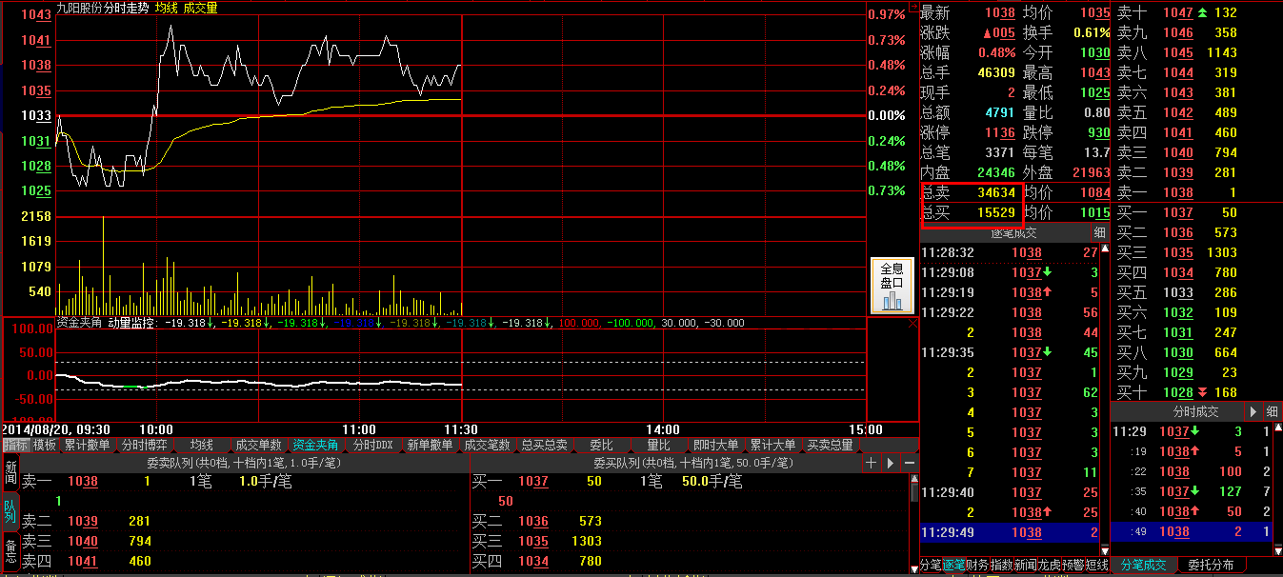Screen dimensions: 1283x577
Task: Select the 资金夹角 indicator tab
Action: 315,445
